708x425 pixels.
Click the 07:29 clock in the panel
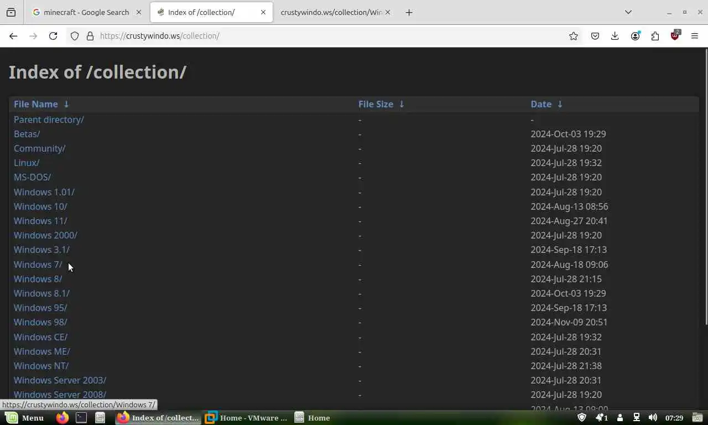coord(674,418)
